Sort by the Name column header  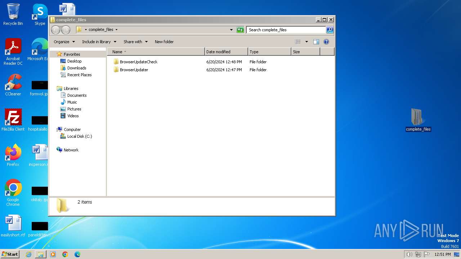pyautogui.click(x=156, y=52)
